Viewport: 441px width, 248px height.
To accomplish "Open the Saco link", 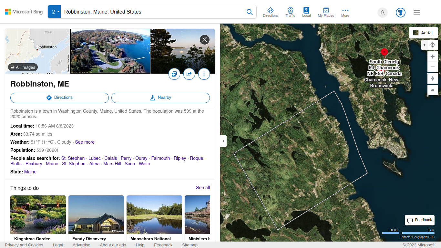I will coord(130,164).
